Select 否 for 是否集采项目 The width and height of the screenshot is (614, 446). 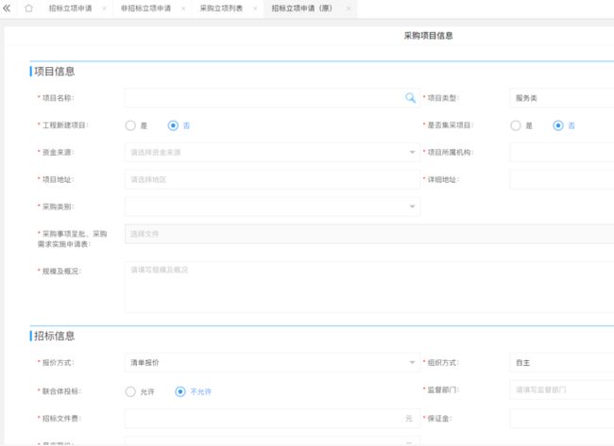pos(558,125)
